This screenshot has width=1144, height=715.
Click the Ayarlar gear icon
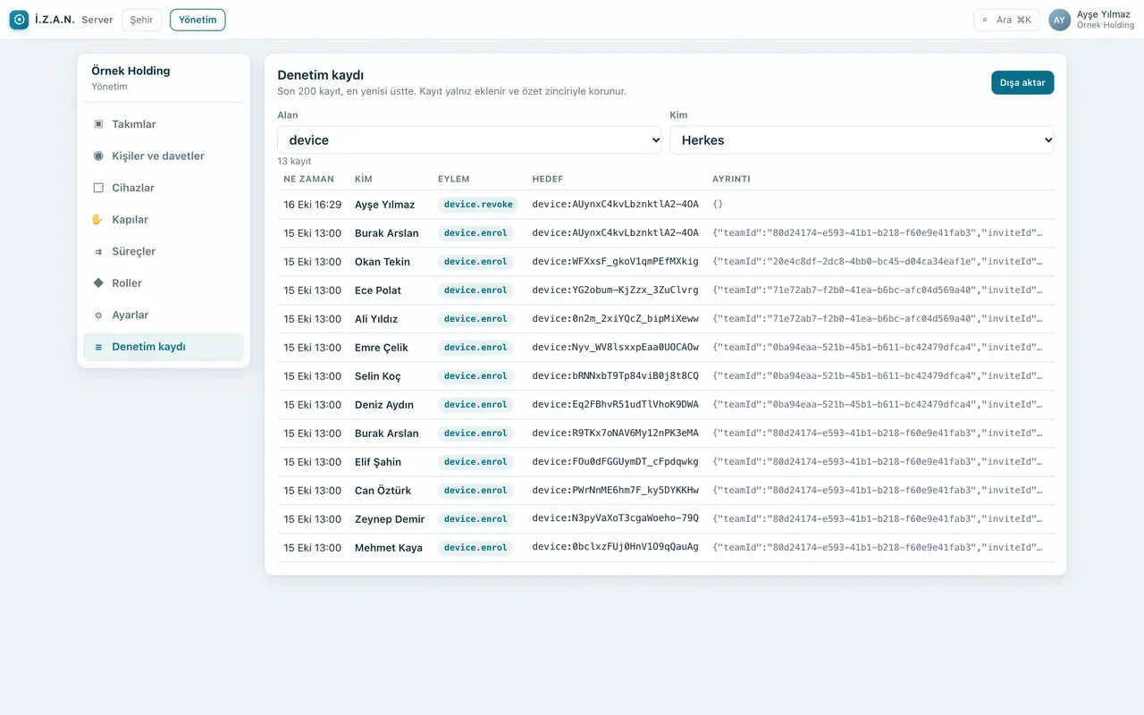pos(98,315)
